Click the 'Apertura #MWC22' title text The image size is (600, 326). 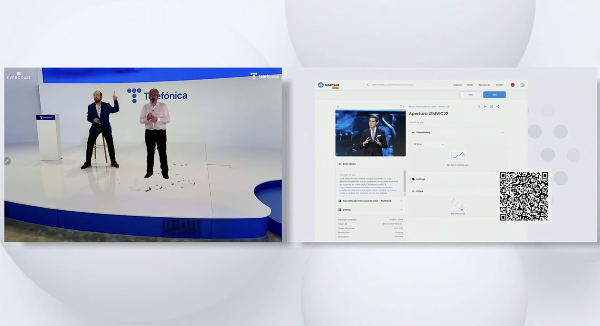(x=428, y=114)
